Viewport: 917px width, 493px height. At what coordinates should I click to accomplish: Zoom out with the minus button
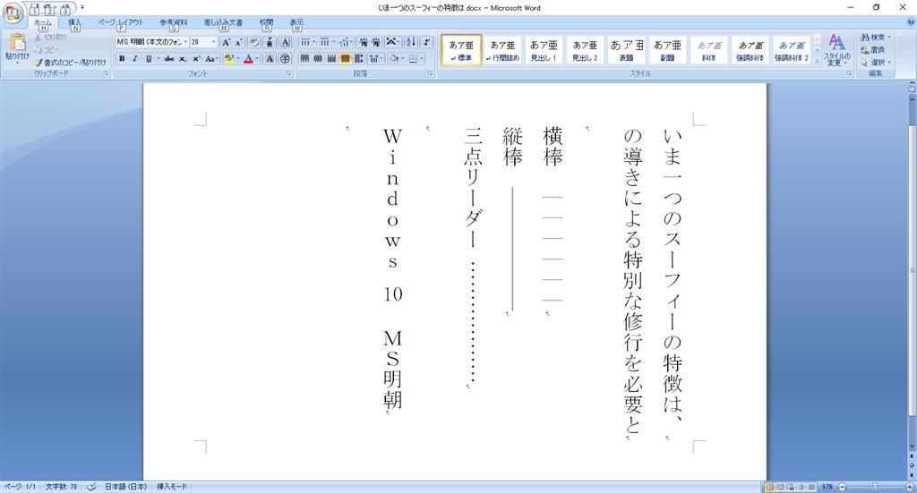[x=842, y=487]
